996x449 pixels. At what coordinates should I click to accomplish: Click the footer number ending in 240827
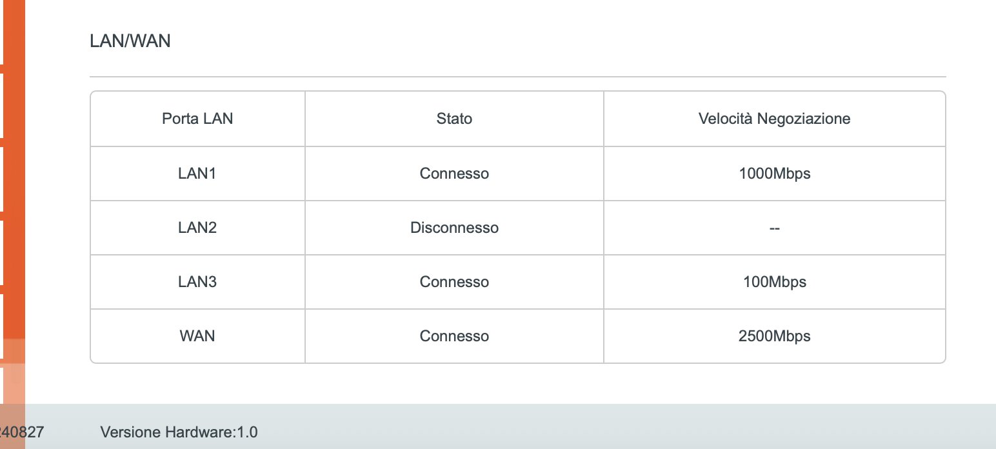point(22,432)
